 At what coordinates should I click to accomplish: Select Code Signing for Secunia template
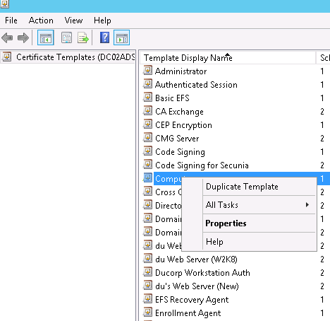tap(202, 165)
